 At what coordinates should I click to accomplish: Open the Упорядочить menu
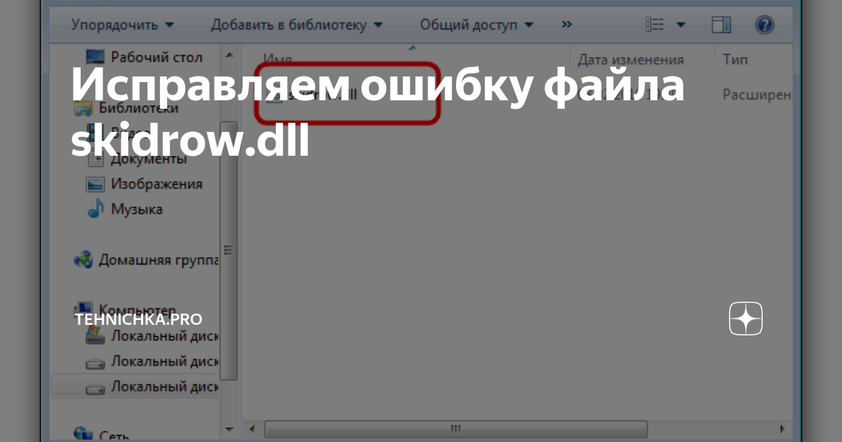tap(122, 25)
